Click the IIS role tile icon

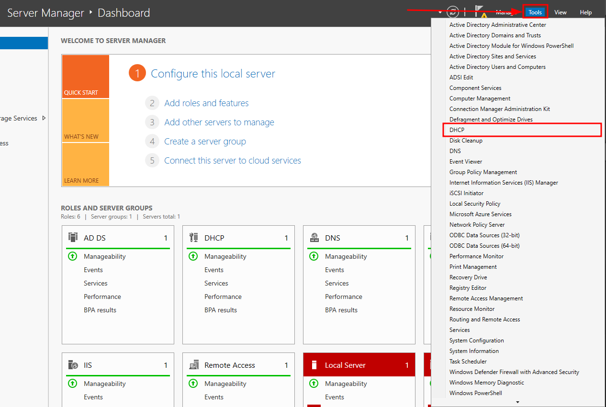tap(73, 365)
